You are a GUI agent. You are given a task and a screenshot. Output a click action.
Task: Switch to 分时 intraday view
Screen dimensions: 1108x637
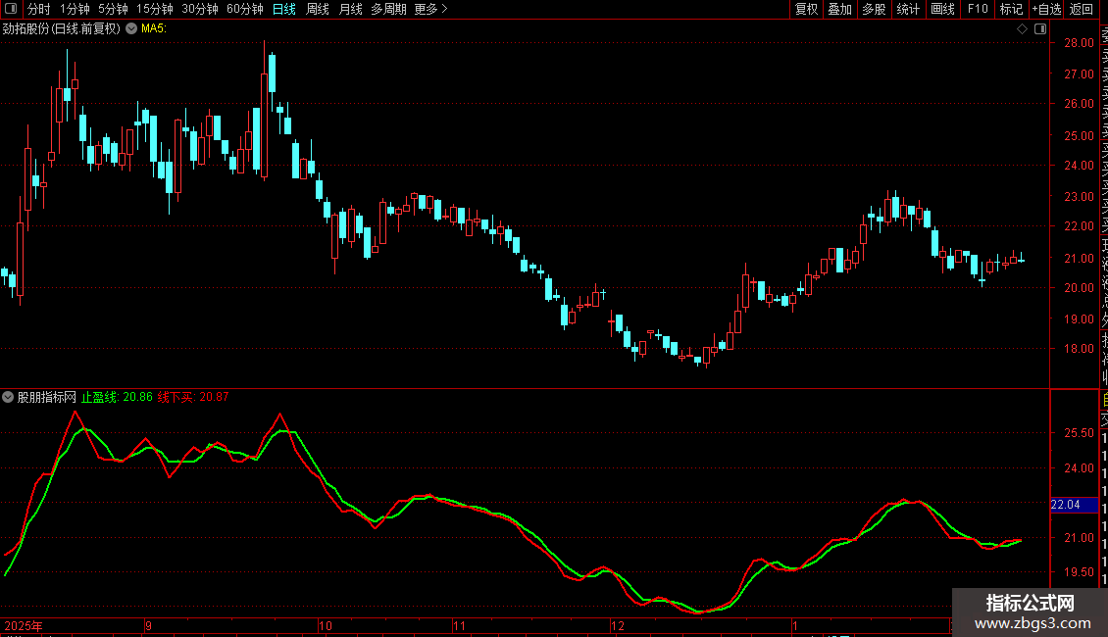tap(39, 9)
